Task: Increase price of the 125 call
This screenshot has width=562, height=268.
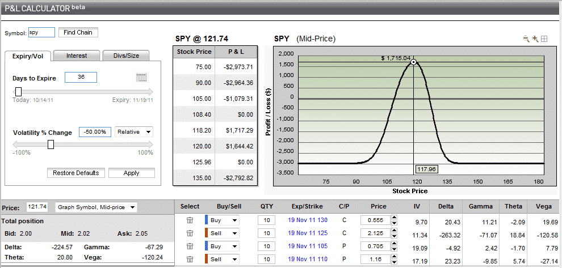Action: [395, 231]
